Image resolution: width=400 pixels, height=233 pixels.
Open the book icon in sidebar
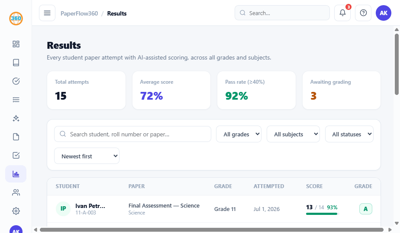16,63
